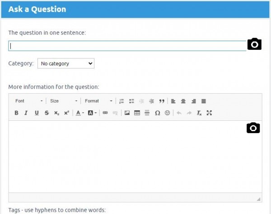Click the camera icon beside the question field
Screen dimensions: 271x214
point(254,44)
